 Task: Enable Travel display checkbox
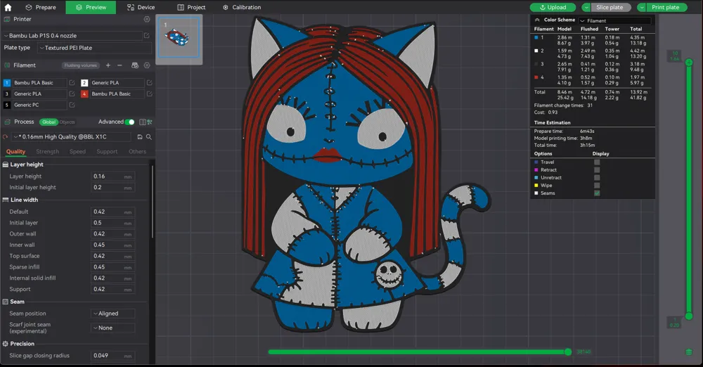pyautogui.click(x=597, y=162)
